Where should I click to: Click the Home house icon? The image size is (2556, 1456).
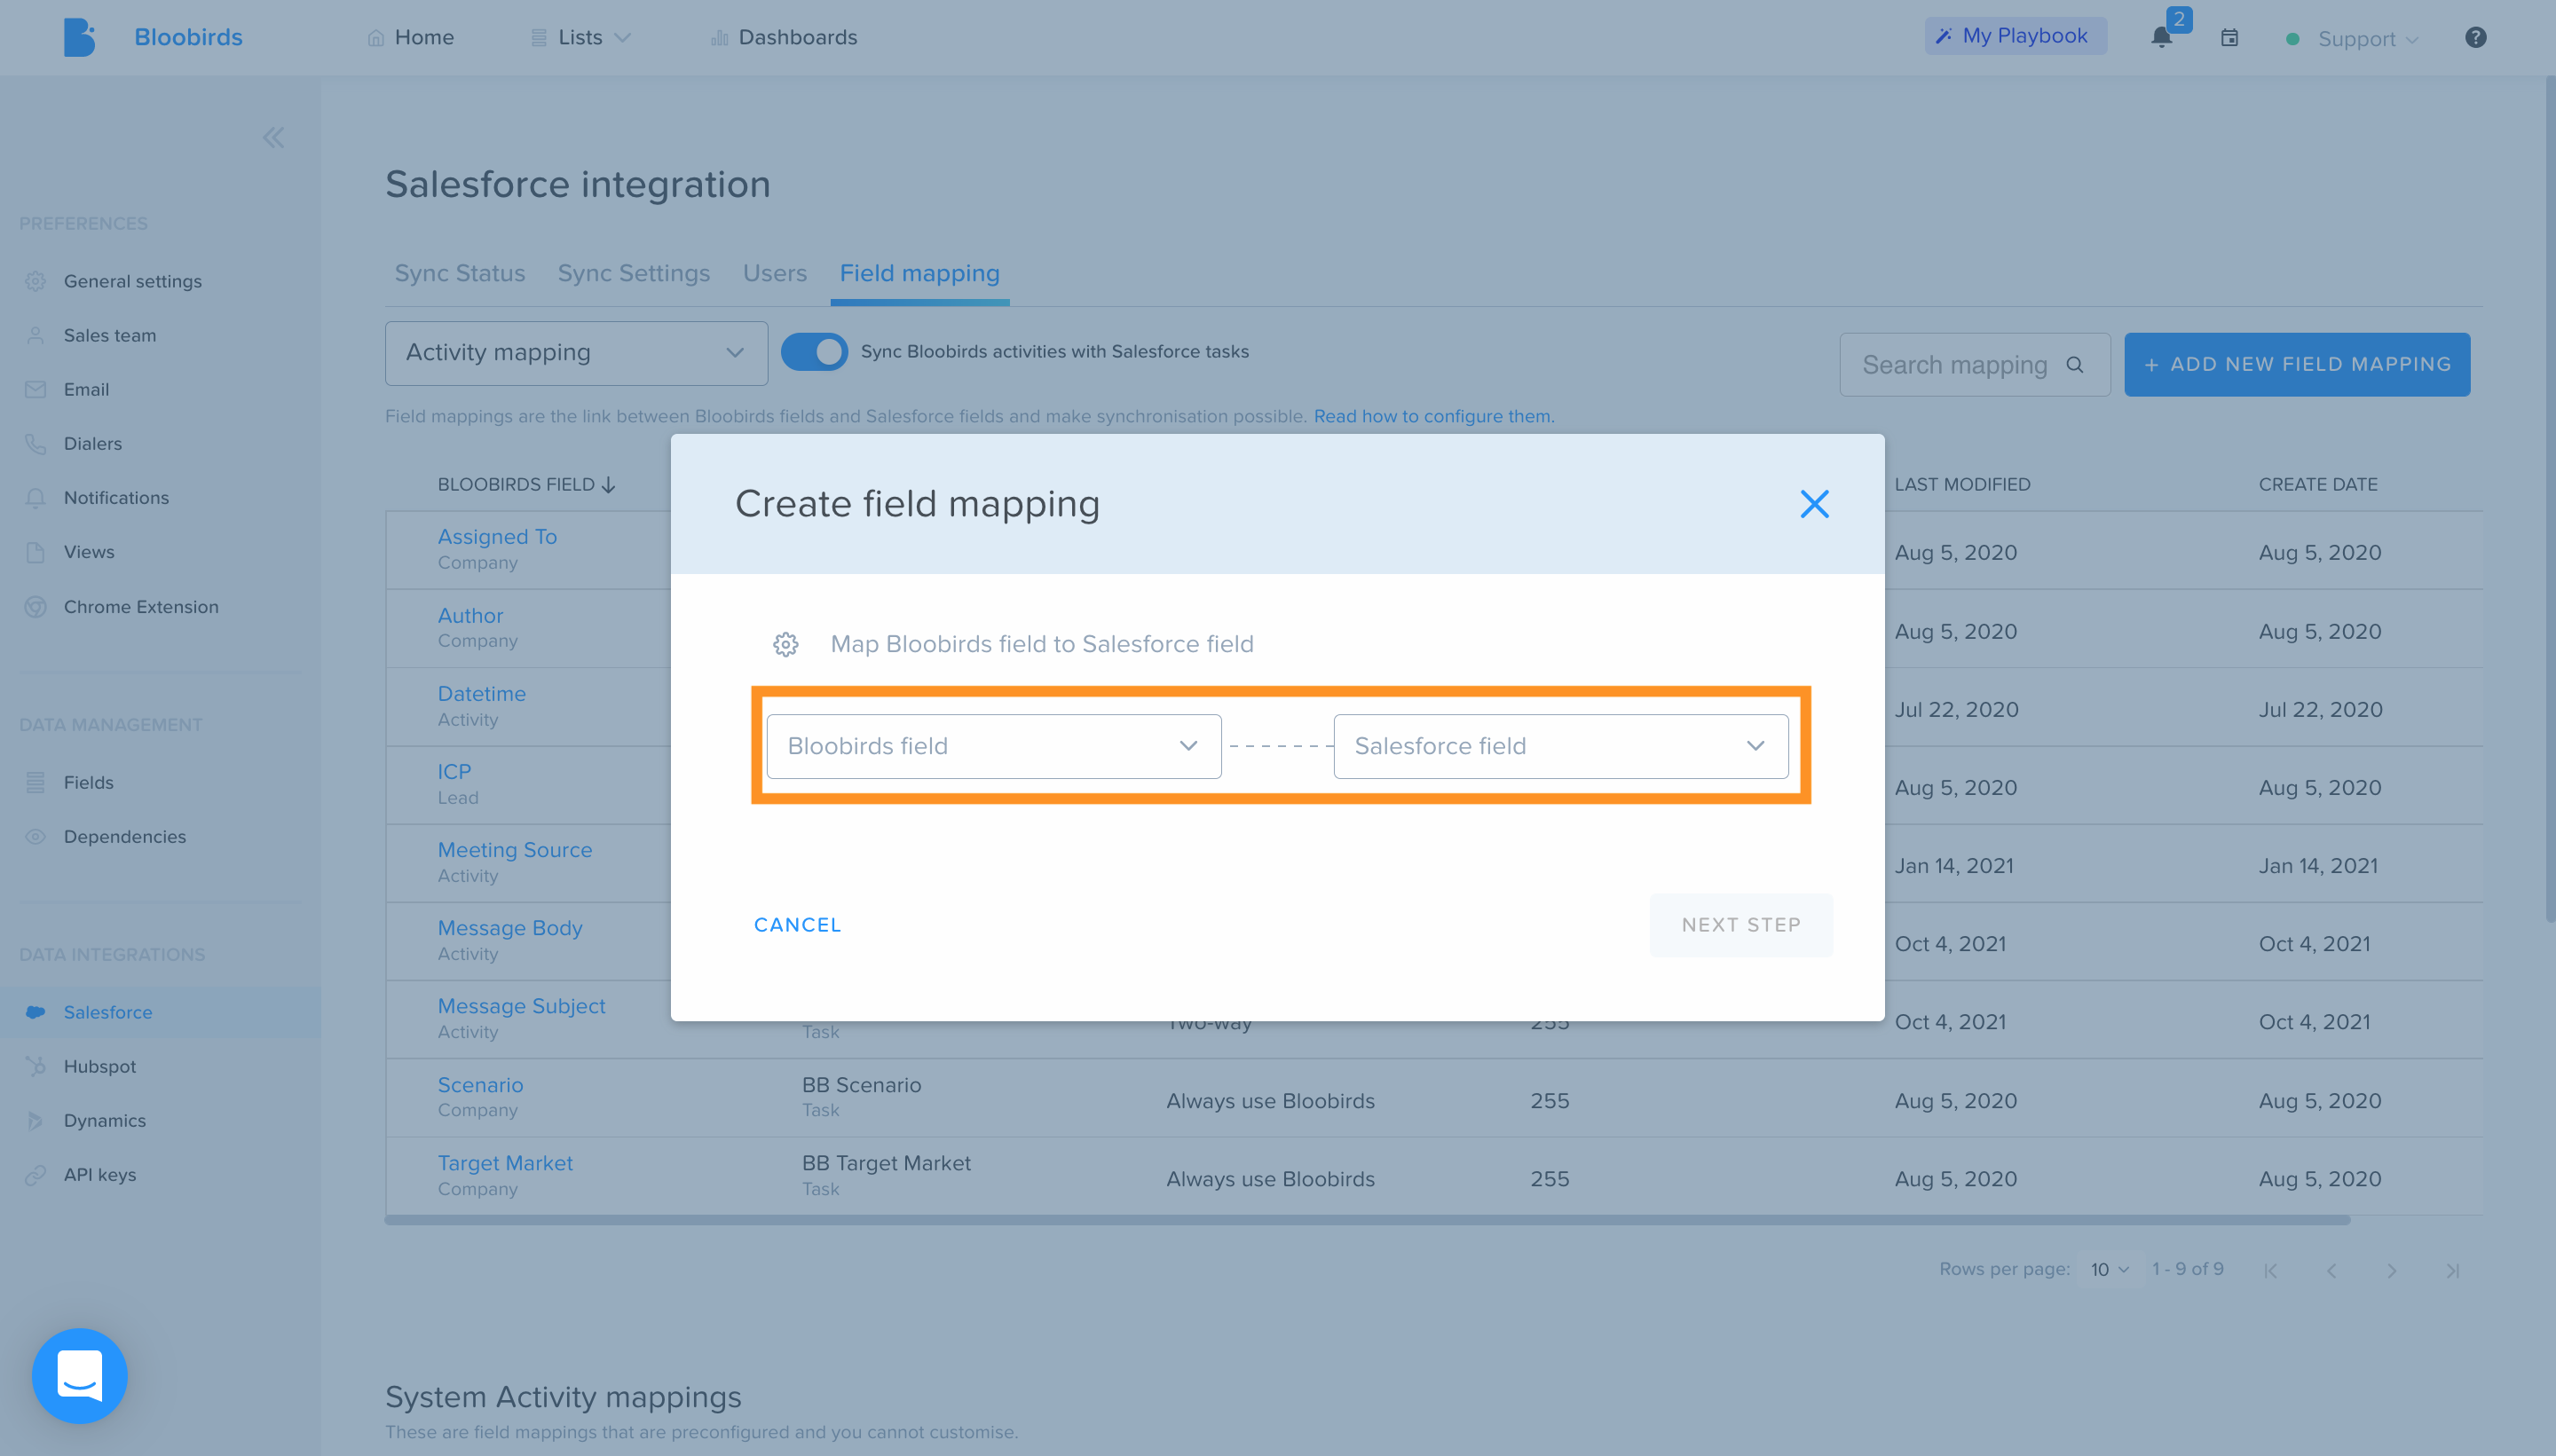click(x=376, y=38)
